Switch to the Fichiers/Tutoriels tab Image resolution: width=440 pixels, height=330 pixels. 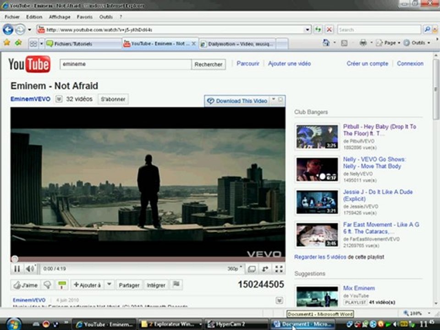(x=83, y=44)
